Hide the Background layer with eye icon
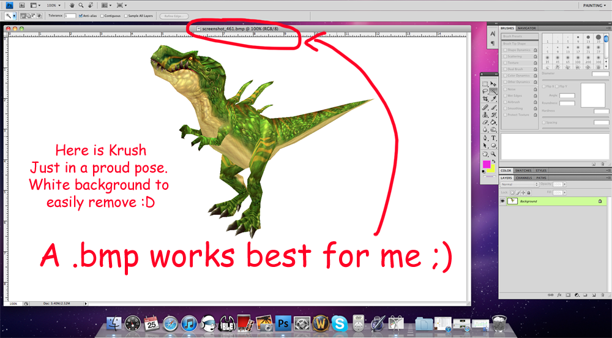 (x=502, y=201)
